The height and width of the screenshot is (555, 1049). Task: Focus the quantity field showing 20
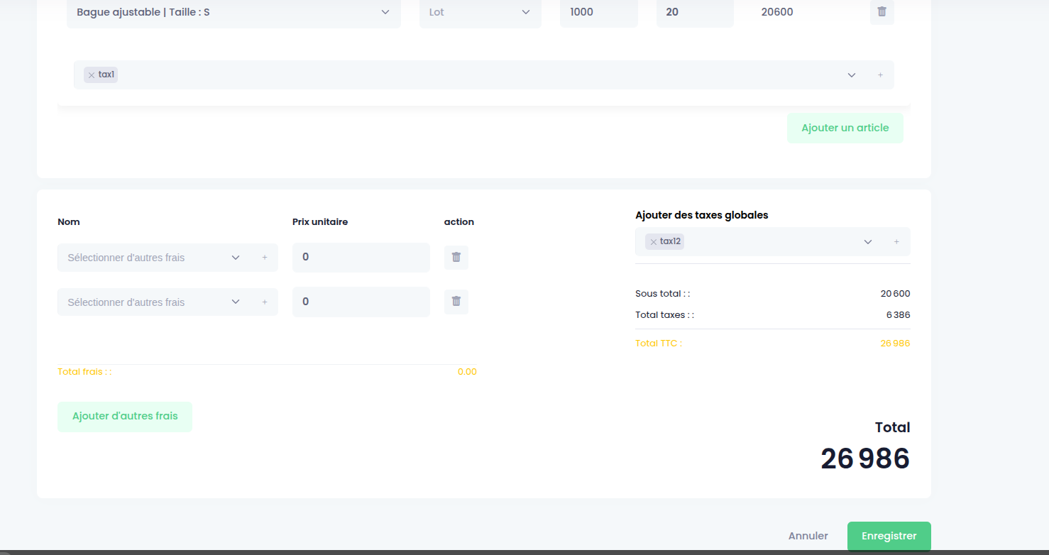[695, 13]
